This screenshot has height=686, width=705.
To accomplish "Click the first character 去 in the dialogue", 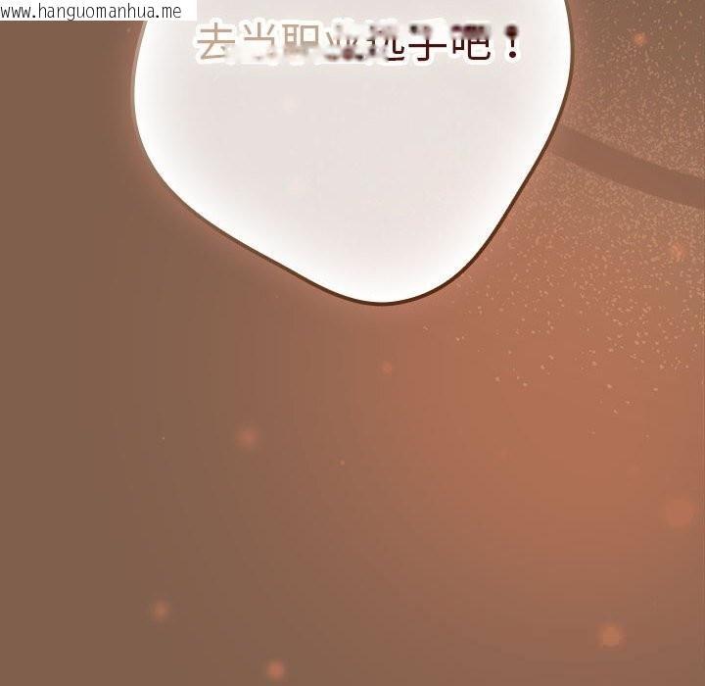I will click(x=215, y=44).
